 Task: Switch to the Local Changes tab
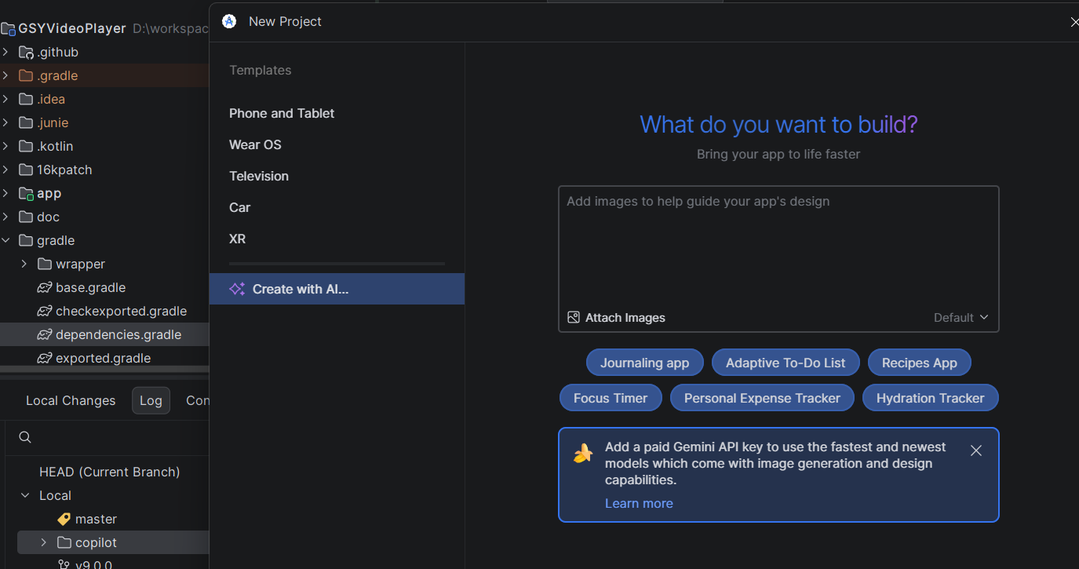click(x=71, y=400)
